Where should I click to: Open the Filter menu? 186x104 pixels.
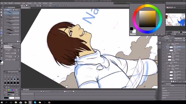point(40,3)
